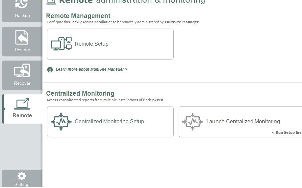Image resolution: width=302 pixels, height=188 pixels.
Task: Click the Remote laptop arrow icon
Action: click(22, 104)
